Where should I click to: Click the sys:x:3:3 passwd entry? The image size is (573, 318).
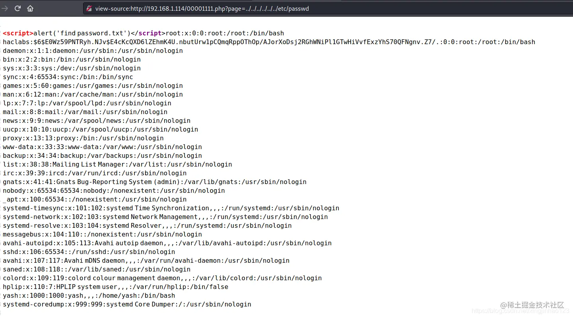point(72,68)
